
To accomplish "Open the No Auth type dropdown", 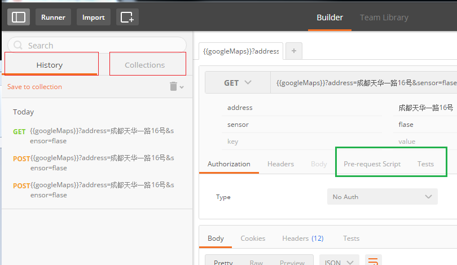I will (x=383, y=197).
